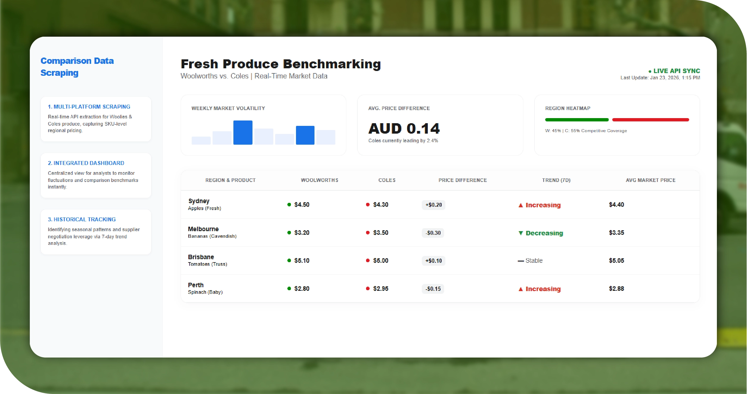This screenshot has width=747, height=394.
Task: Click the Increasing trend arrow for Perth Spinach
Action: point(520,289)
